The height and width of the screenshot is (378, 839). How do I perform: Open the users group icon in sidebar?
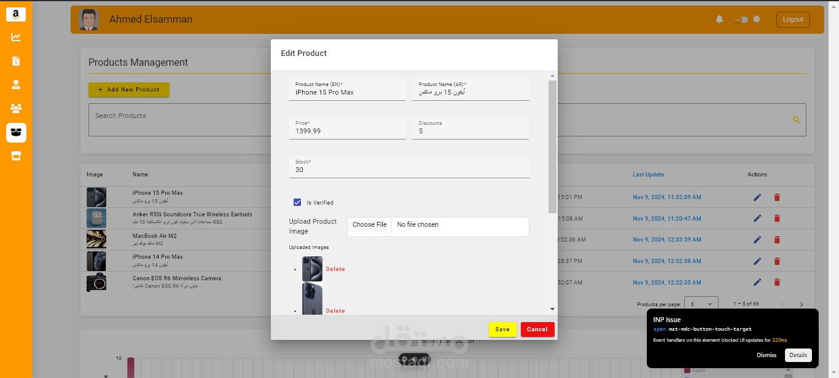16,108
